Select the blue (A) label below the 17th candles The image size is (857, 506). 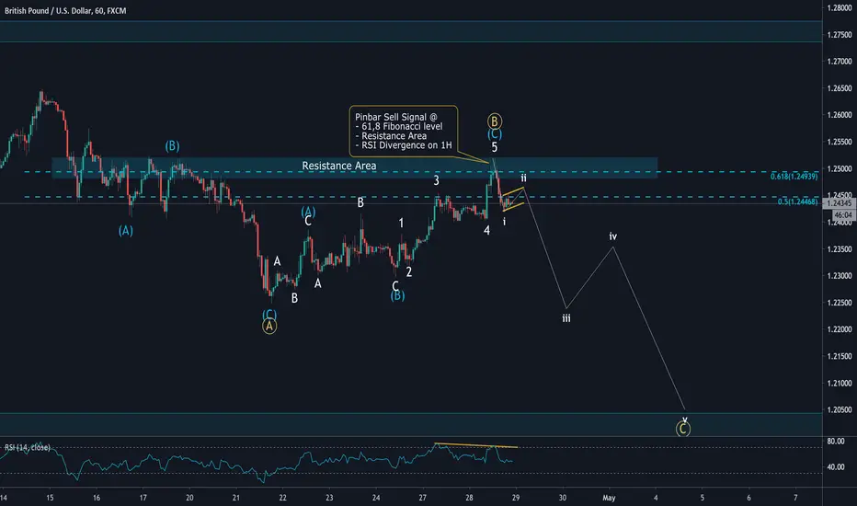coord(126,231)
